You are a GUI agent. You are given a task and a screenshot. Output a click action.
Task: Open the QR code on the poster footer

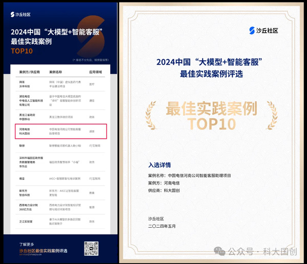click(x=91, y=249)
